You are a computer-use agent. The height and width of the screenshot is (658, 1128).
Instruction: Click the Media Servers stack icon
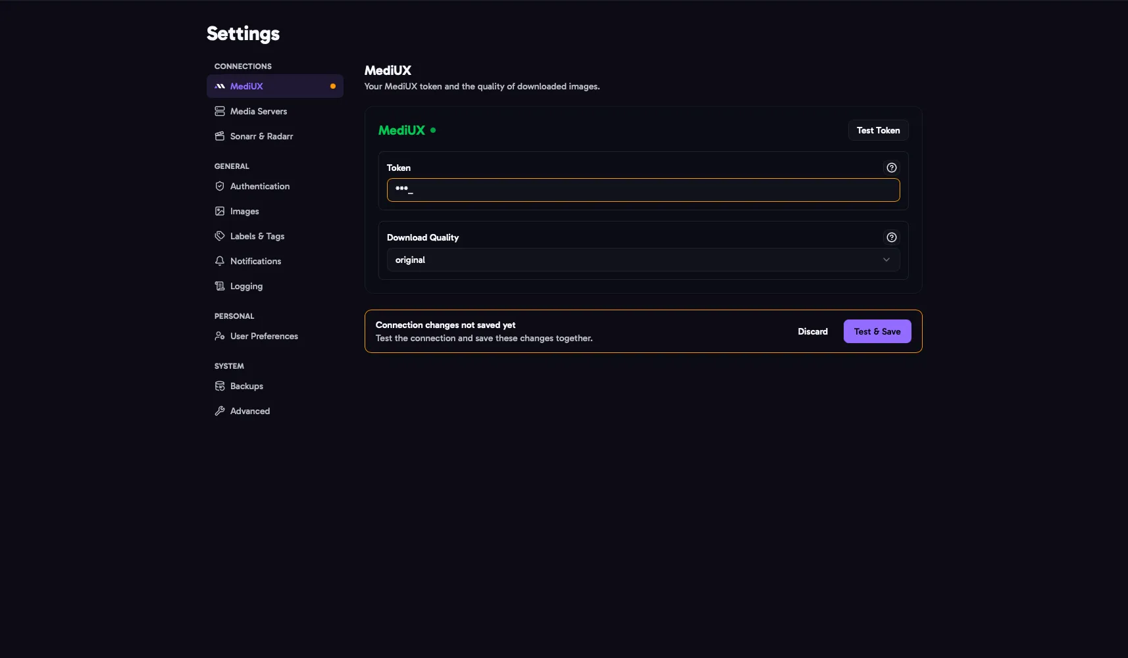(x=220, y=111)
